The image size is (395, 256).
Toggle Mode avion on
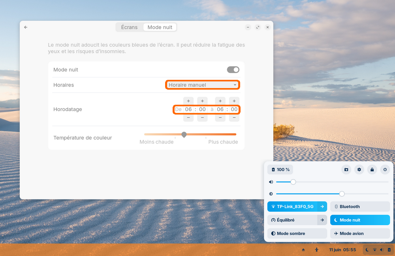tap(360, 233)
